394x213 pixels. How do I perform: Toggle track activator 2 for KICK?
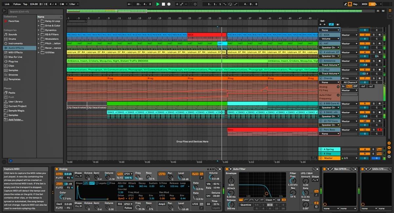[364, 35]
